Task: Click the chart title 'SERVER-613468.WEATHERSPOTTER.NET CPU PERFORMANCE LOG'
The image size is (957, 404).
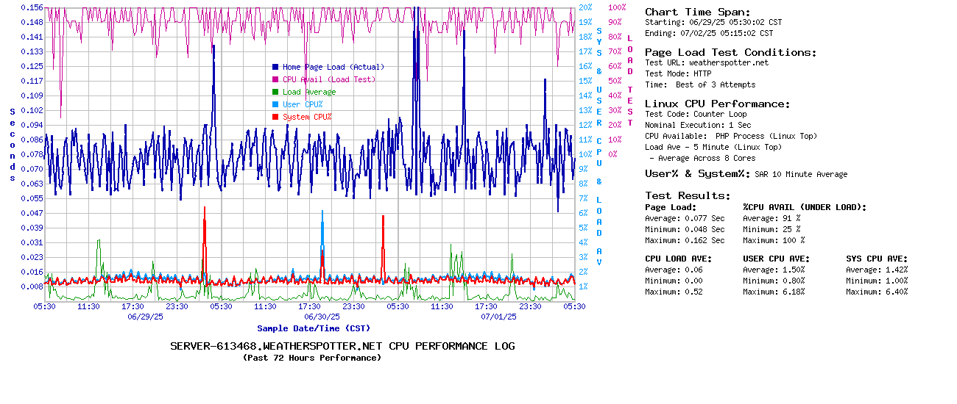Action: (342, 346)
